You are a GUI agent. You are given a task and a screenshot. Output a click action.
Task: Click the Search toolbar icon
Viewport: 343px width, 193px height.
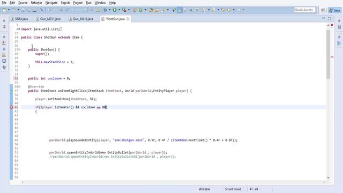pos(163,10)
